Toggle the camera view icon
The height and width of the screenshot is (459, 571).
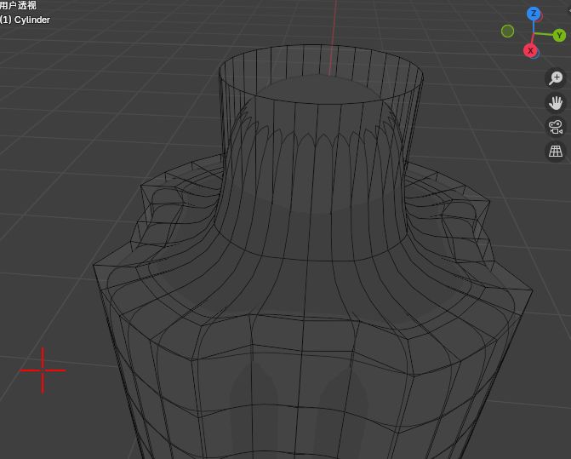click(x=556, y=128)
